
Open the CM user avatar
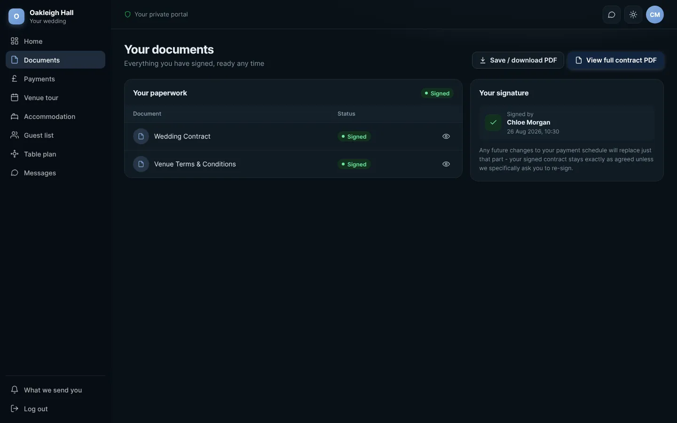(x=655, y=15)
